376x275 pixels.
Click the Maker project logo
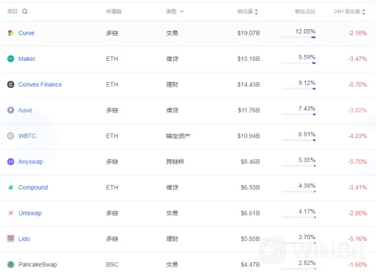click(x=11, y=59)
